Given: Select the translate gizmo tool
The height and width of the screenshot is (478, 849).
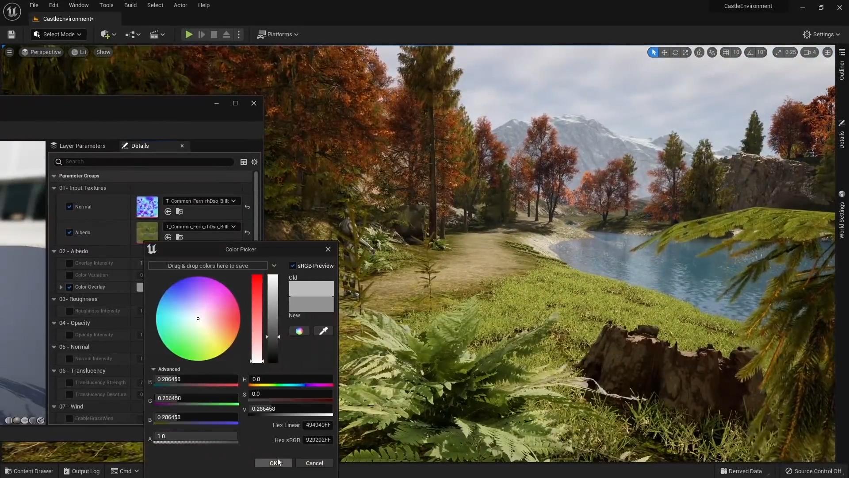Looking at the screenshot, I should pyautogui.click(x=664, y=52).
